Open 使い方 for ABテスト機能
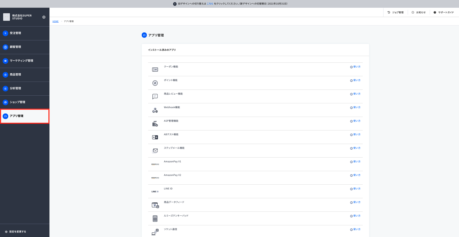The height and width of the screenshot is (237, 459). point(355,135)
